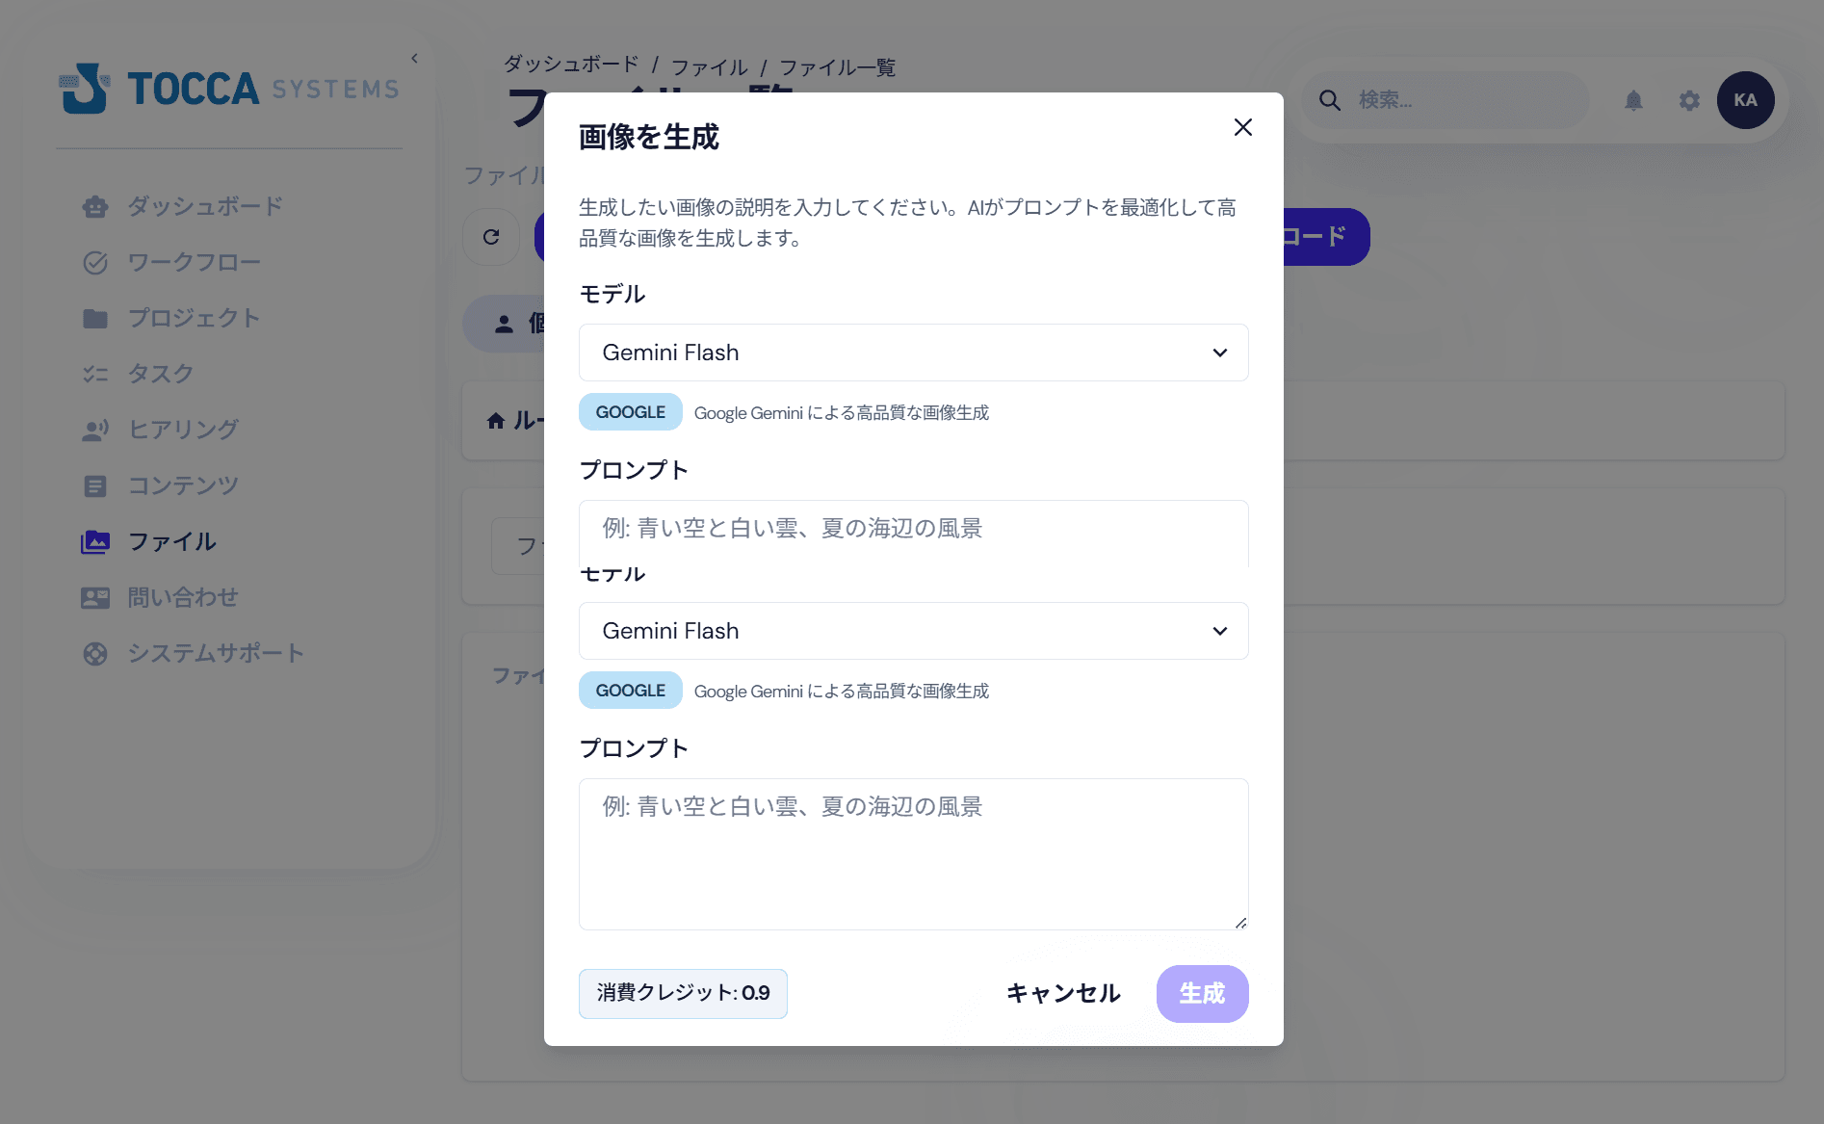Click the settings gear icon
The height and width of the screenshot is (1124, 1824).
(1689, 100)
